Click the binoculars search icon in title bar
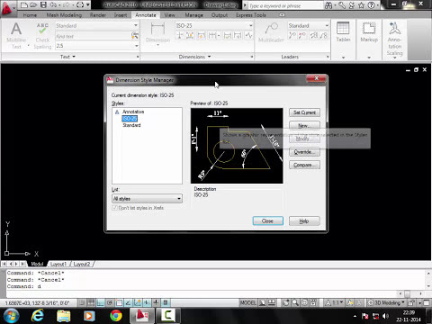The width and height of the screenshot is (432, 324). click(x=328, y=5)
